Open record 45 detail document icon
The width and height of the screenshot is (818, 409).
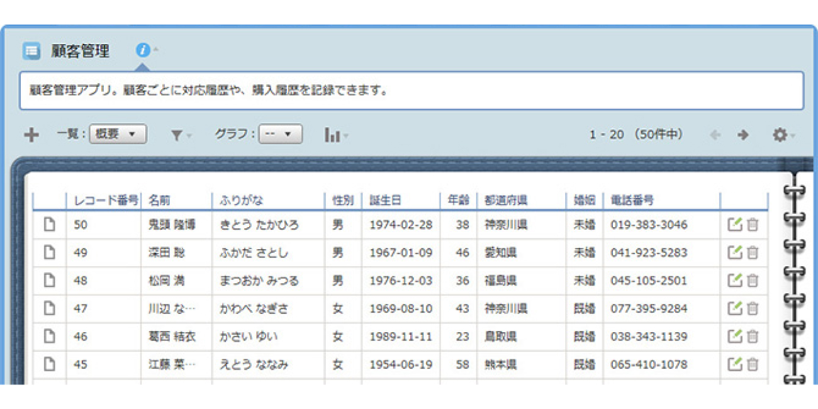49,364
